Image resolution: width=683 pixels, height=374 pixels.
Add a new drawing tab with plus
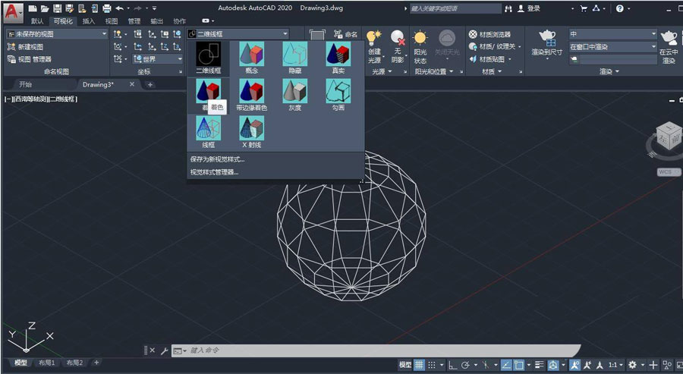click(150, 84)
